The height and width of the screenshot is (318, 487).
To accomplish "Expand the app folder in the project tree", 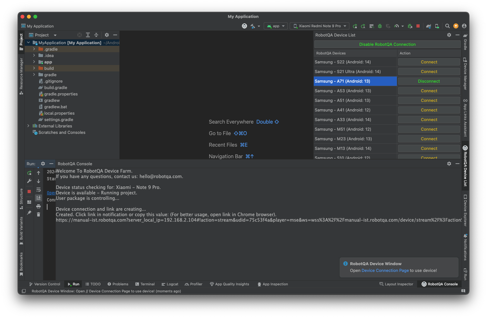I will coord(34,62).
